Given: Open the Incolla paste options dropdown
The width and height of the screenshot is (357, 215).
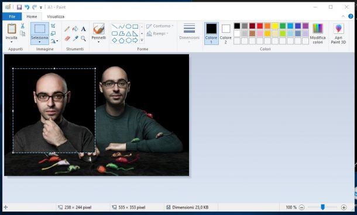Looking at the screenshot, I should [x=11, y=42].
